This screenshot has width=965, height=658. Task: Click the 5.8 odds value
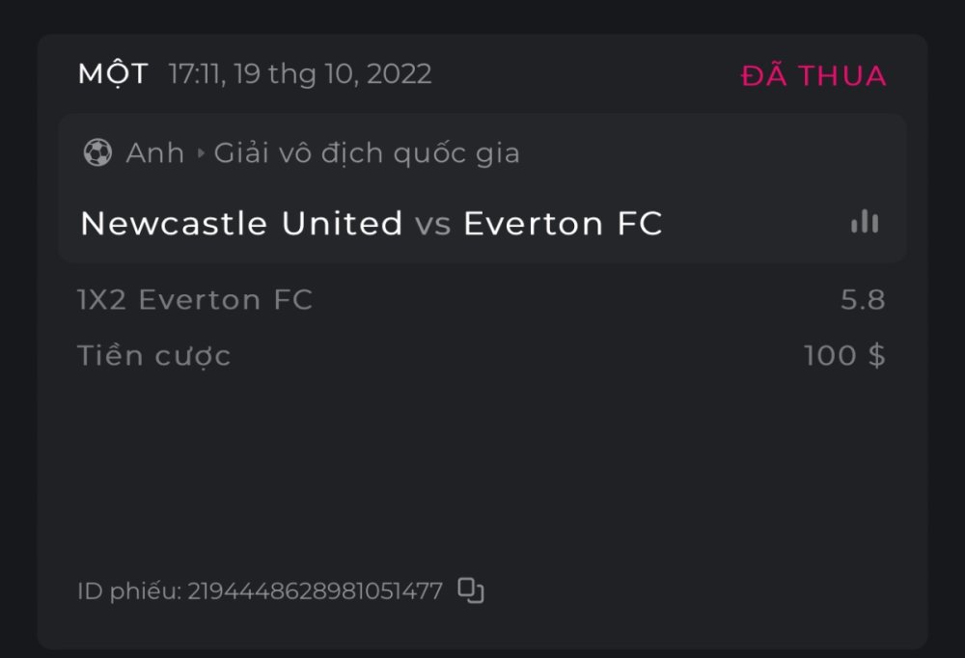pyautogui.click(x=863, y=300)
